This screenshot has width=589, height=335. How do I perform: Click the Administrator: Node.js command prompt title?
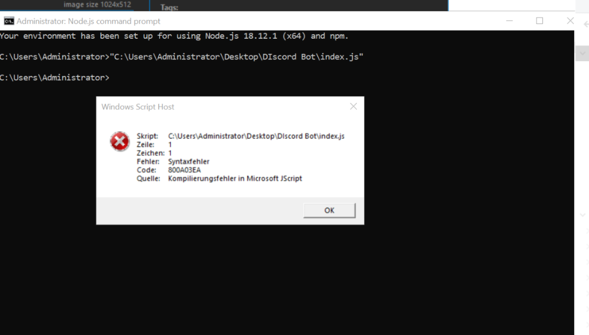[88, 21]
